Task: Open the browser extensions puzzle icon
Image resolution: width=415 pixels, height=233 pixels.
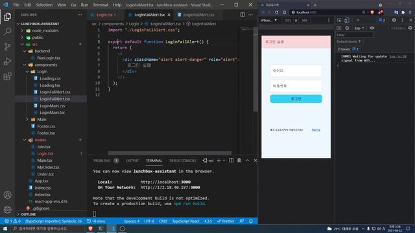Action: pyautogui.click(x=403, y=12)
